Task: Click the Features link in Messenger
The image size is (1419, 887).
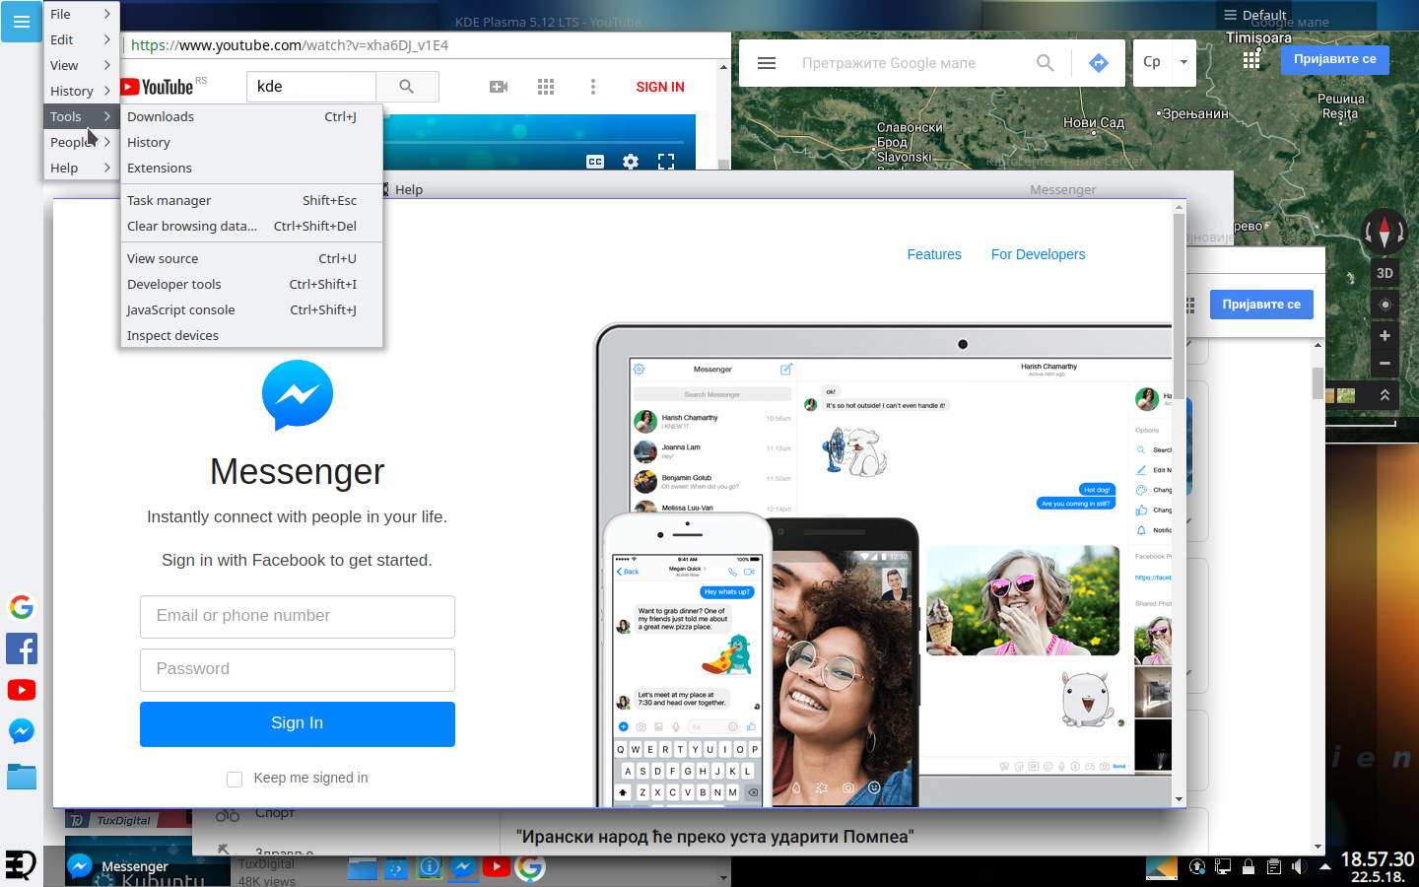Action: [934, 254]
